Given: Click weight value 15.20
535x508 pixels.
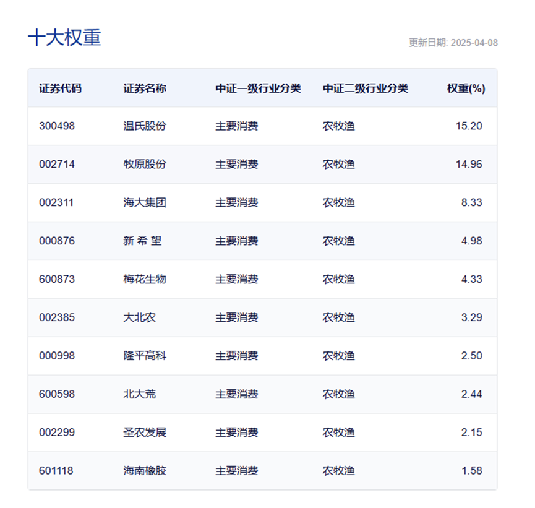Looking at the screenshot, I should pyautogui.click(x=469, y=126).
